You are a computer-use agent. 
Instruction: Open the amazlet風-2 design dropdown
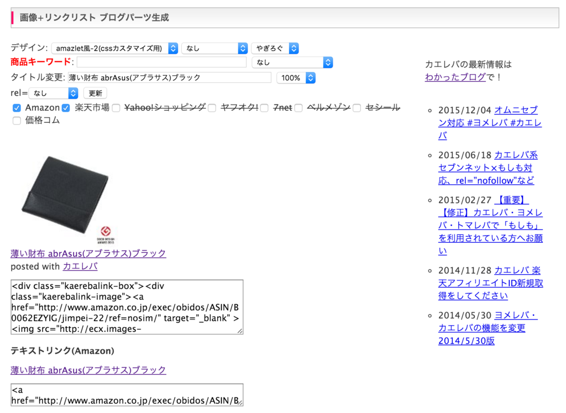pyautogui.click(x=114, y=48)
